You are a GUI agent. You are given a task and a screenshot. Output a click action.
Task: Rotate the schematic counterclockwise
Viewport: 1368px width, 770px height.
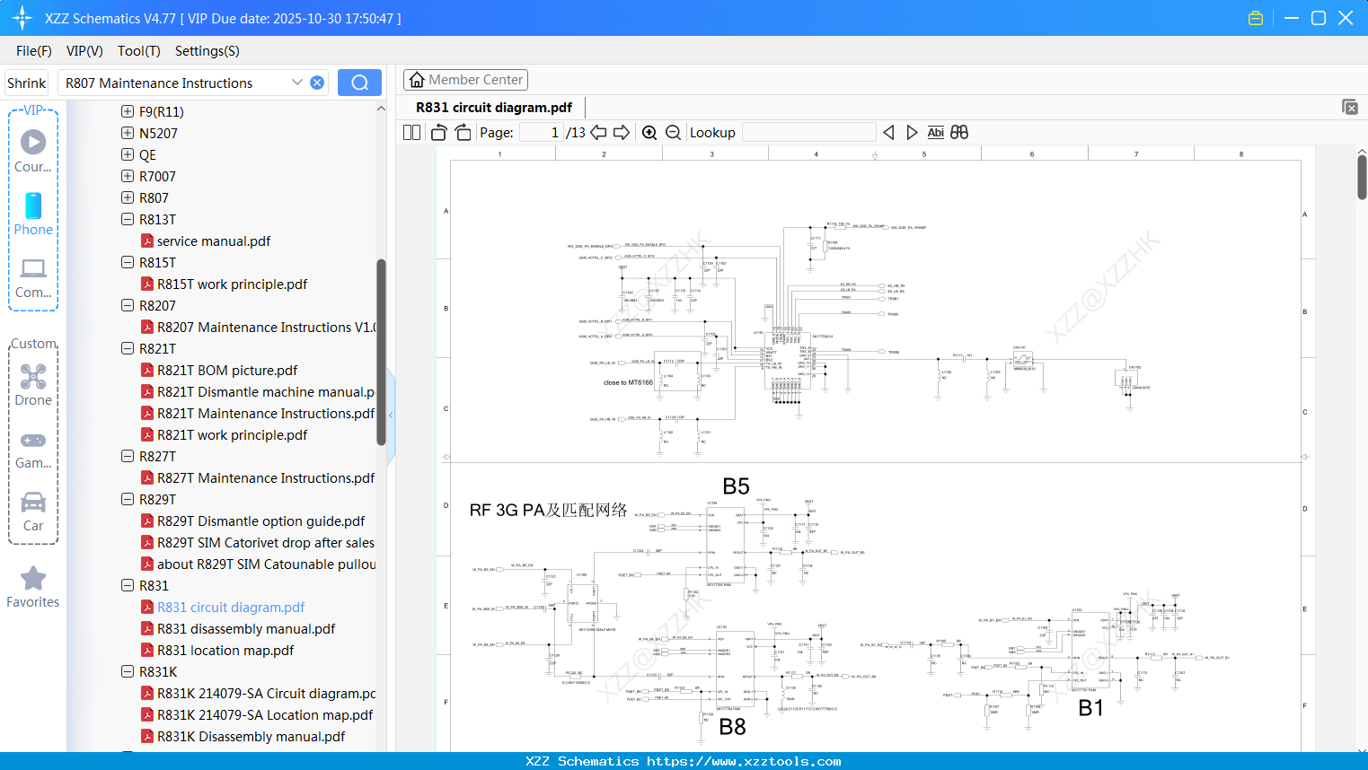click(x=437, y=132)
